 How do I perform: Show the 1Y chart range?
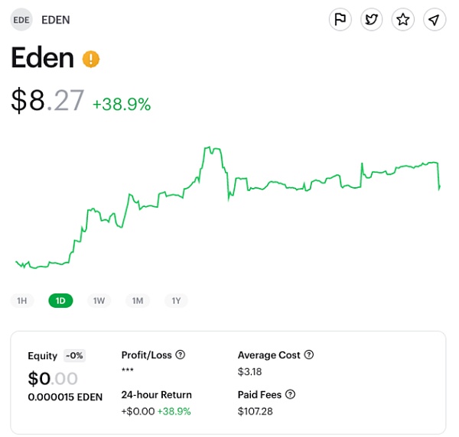point(176,301)
